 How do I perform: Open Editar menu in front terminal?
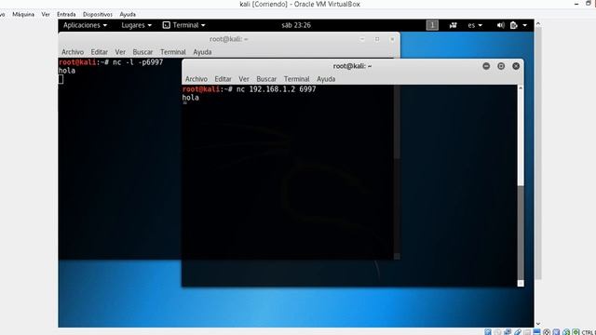pyautogui.click(x=223, y=79)
